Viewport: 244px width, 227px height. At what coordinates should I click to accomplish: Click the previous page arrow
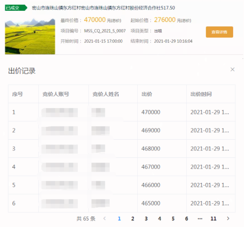tap(105, 218)
